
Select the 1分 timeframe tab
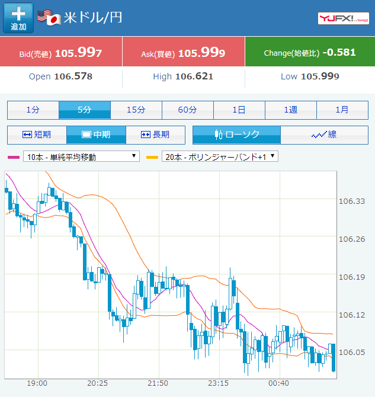(x=33, y=110)
